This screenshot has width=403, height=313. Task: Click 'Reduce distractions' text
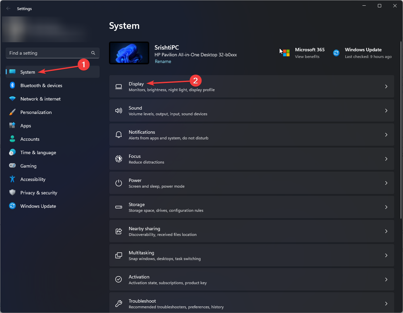pos(147,162)
